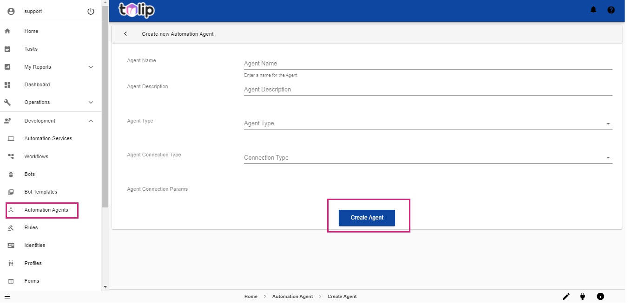Click the Profiles people icon
The height and width of the screenshot is (304, 633).
tap(11, 263)
